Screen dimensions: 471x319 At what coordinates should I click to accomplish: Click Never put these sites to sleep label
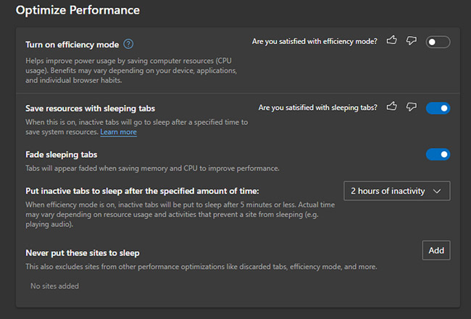click(83, 253)
